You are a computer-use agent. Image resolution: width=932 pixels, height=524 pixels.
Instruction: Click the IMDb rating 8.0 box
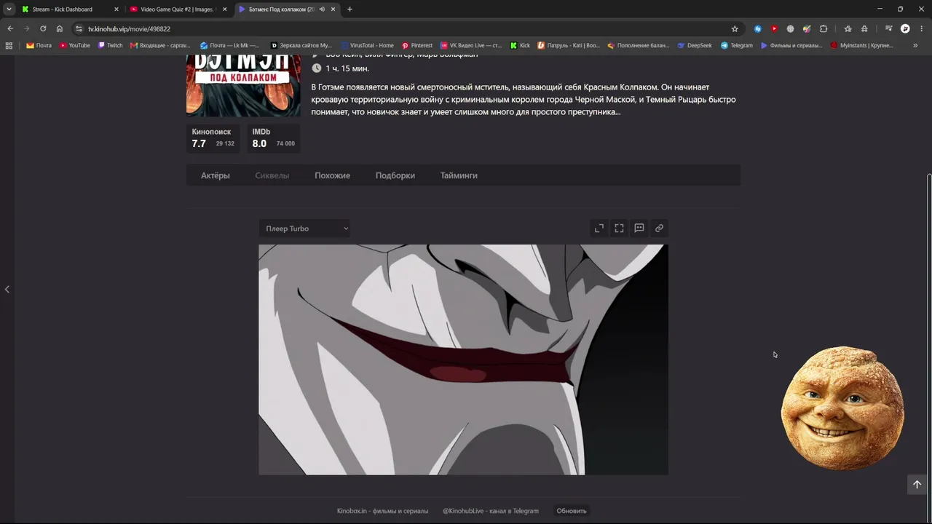click(273, 138)
